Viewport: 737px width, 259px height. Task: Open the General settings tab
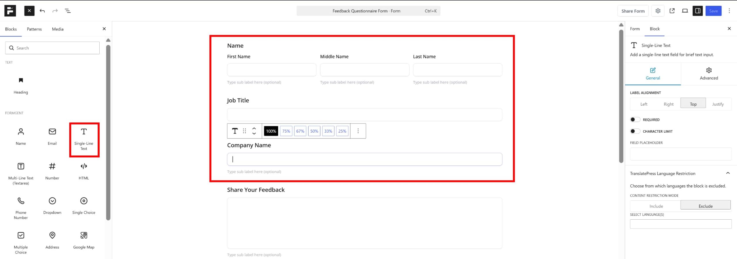click(653, 74)
